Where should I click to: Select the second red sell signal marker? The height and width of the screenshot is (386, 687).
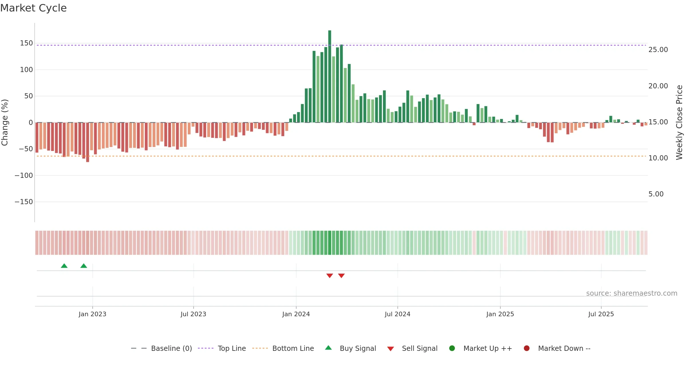[341, 276]
